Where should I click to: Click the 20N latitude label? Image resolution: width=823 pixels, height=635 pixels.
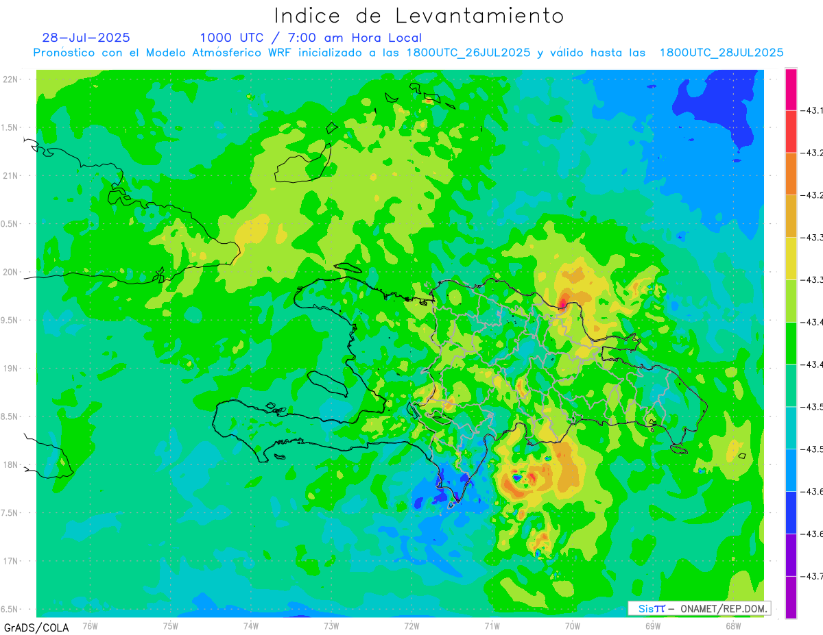click(11, 272)
